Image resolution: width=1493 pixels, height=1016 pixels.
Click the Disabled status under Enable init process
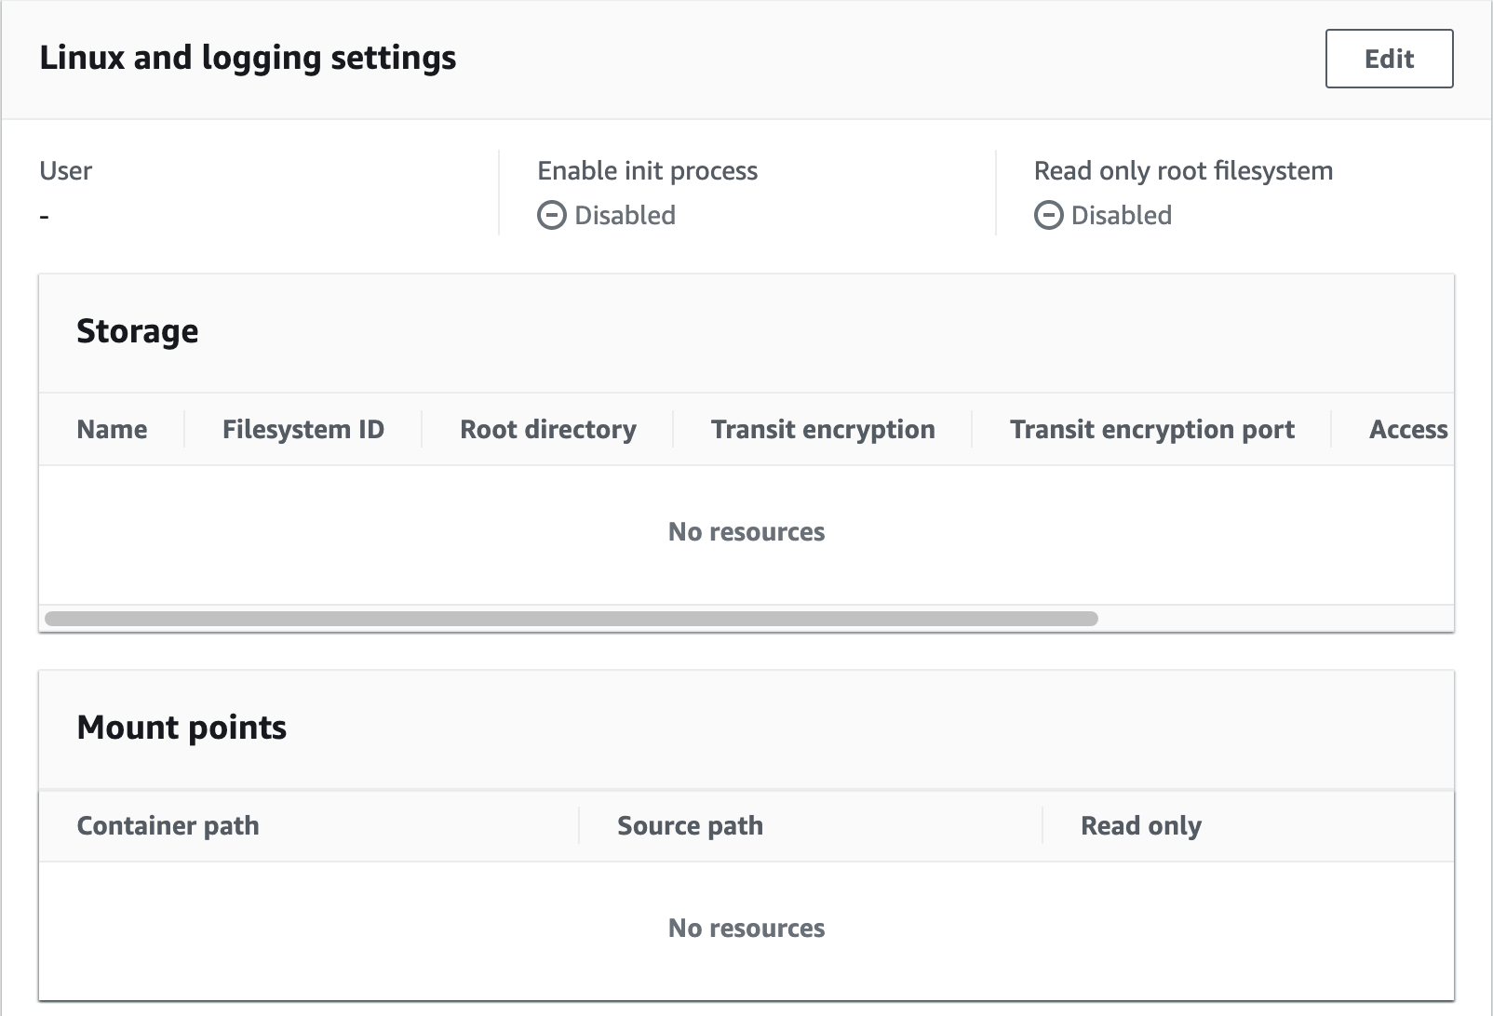pyautogui.click(x=625, y=216)
